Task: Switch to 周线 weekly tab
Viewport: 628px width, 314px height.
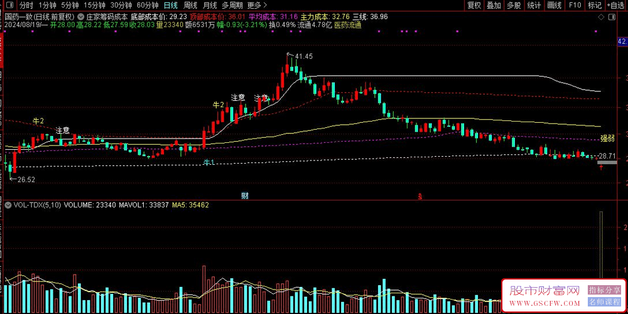Action: click(x=190, y=5)
